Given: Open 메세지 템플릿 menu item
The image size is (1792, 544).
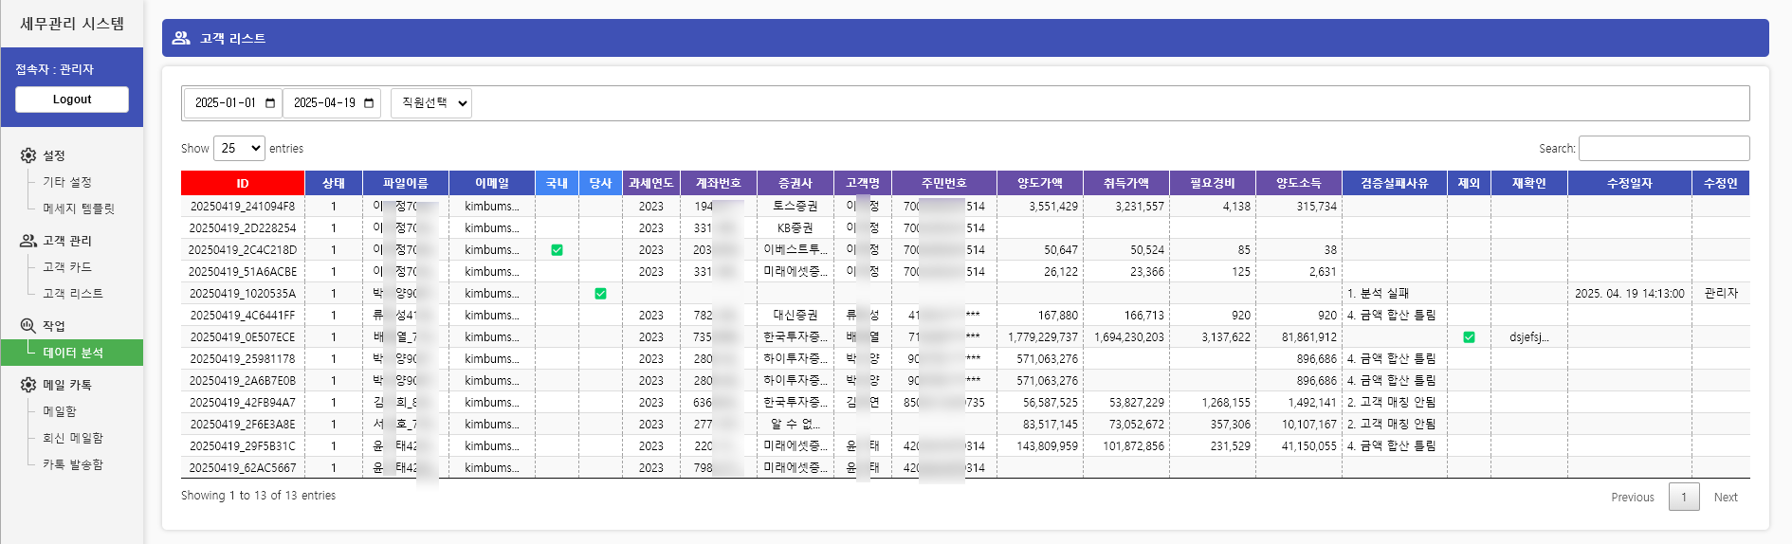Looking at the screenshot, I should click(79, 209).
